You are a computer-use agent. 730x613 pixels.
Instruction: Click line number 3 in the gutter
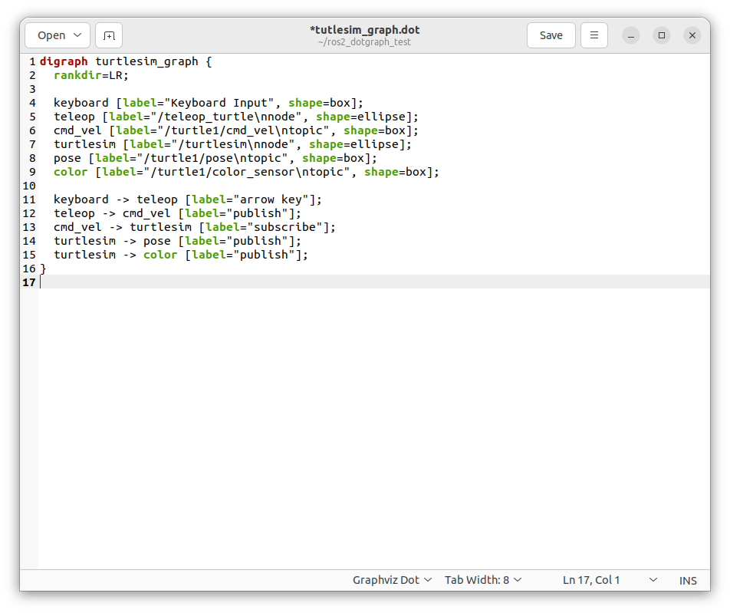tap(32, 90)
